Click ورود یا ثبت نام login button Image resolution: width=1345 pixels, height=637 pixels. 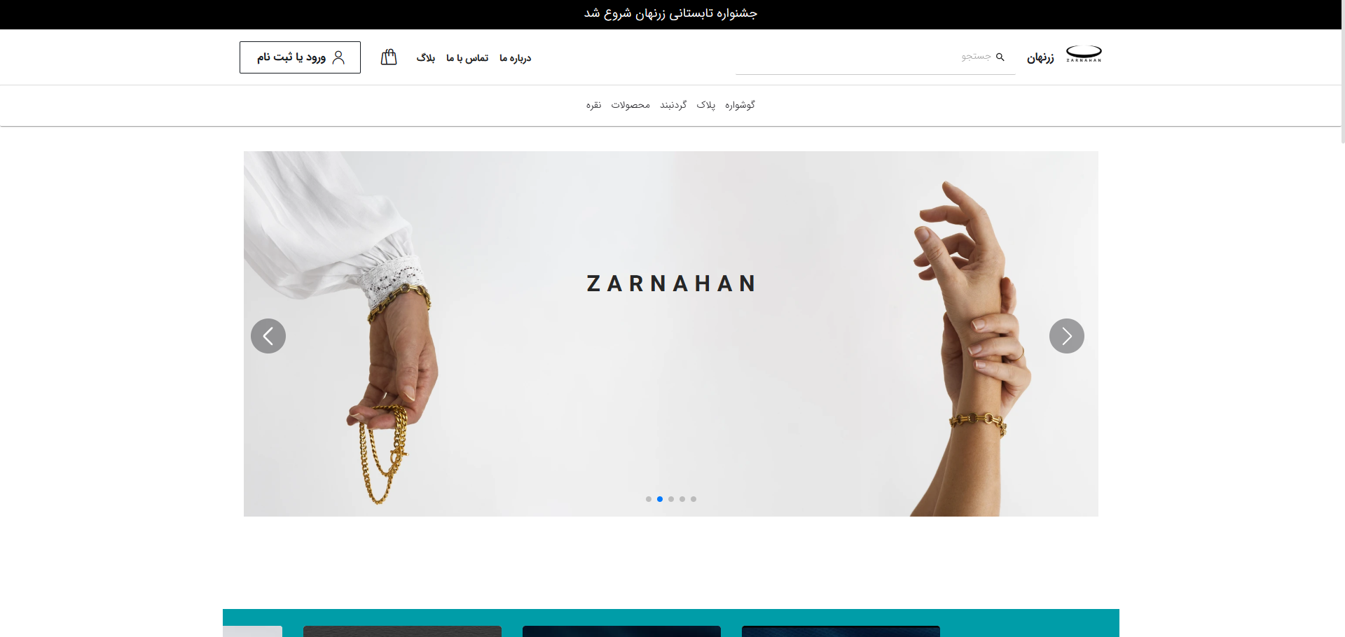click(x=300, y=57)
